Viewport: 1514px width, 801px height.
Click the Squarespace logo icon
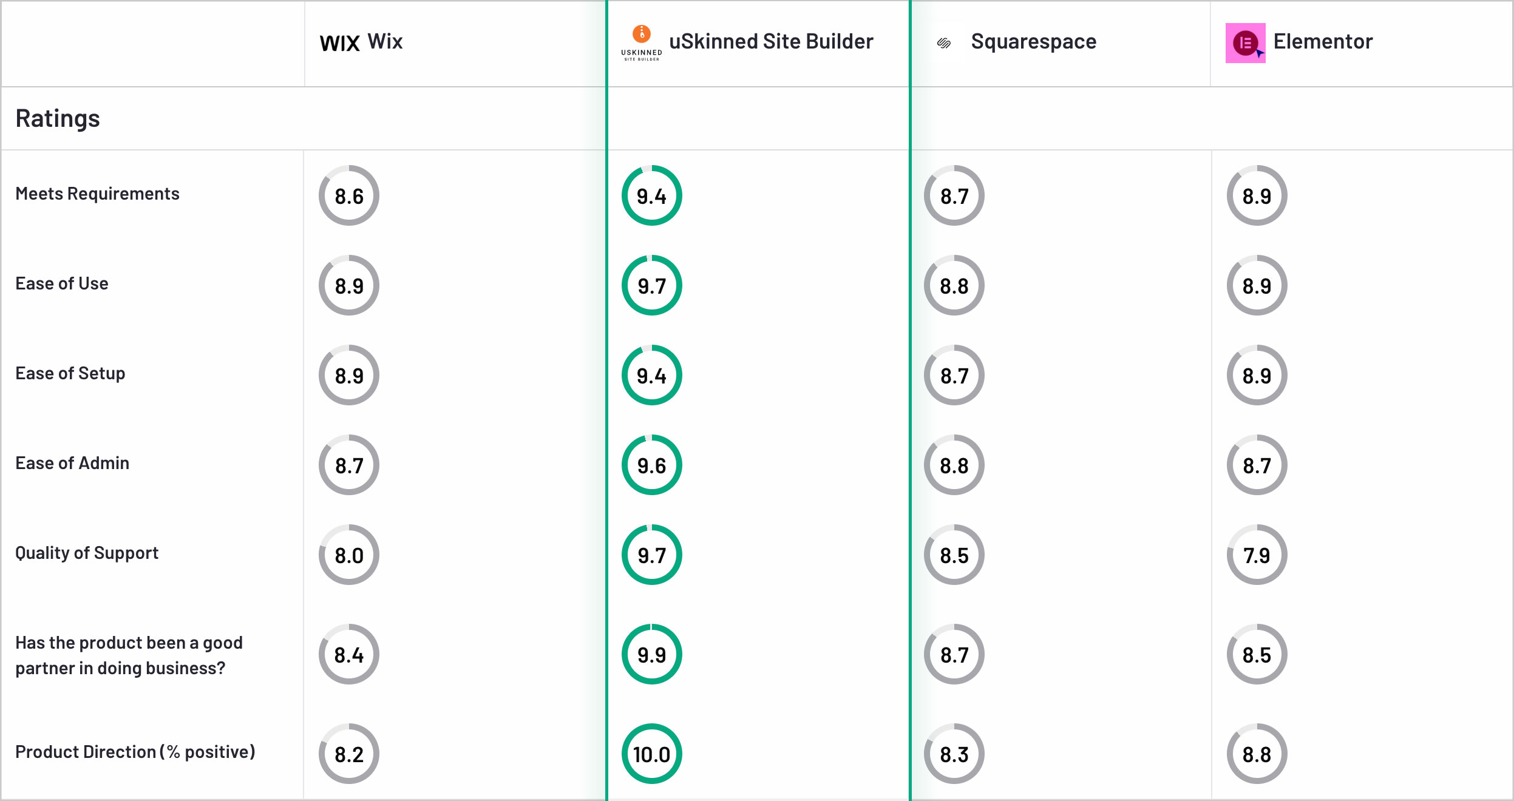(943, 43)
